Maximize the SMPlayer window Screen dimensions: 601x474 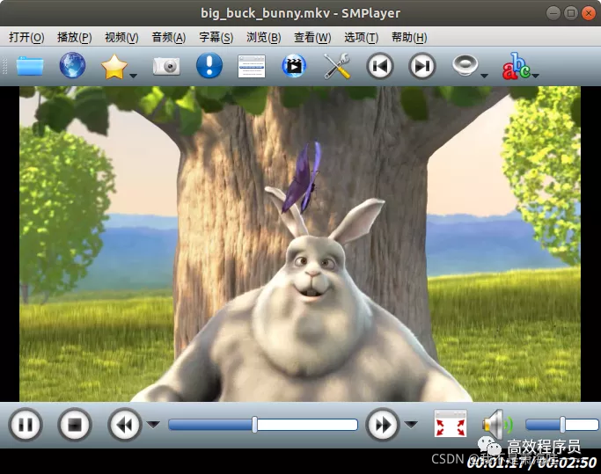[571, 13]
